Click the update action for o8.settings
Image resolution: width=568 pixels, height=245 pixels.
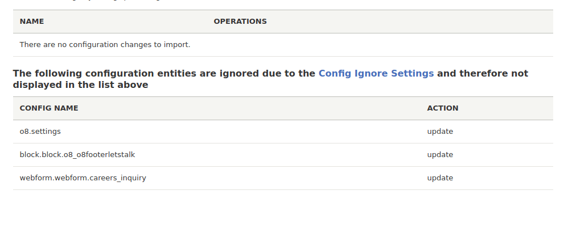tap(440, 132)
